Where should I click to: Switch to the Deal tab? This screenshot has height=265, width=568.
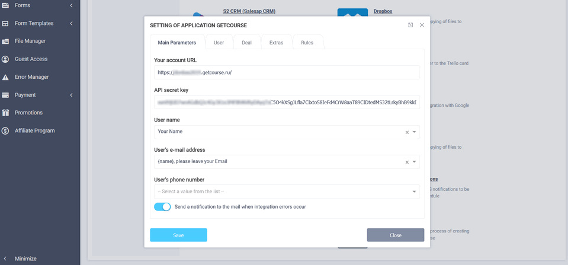[246, 43]
